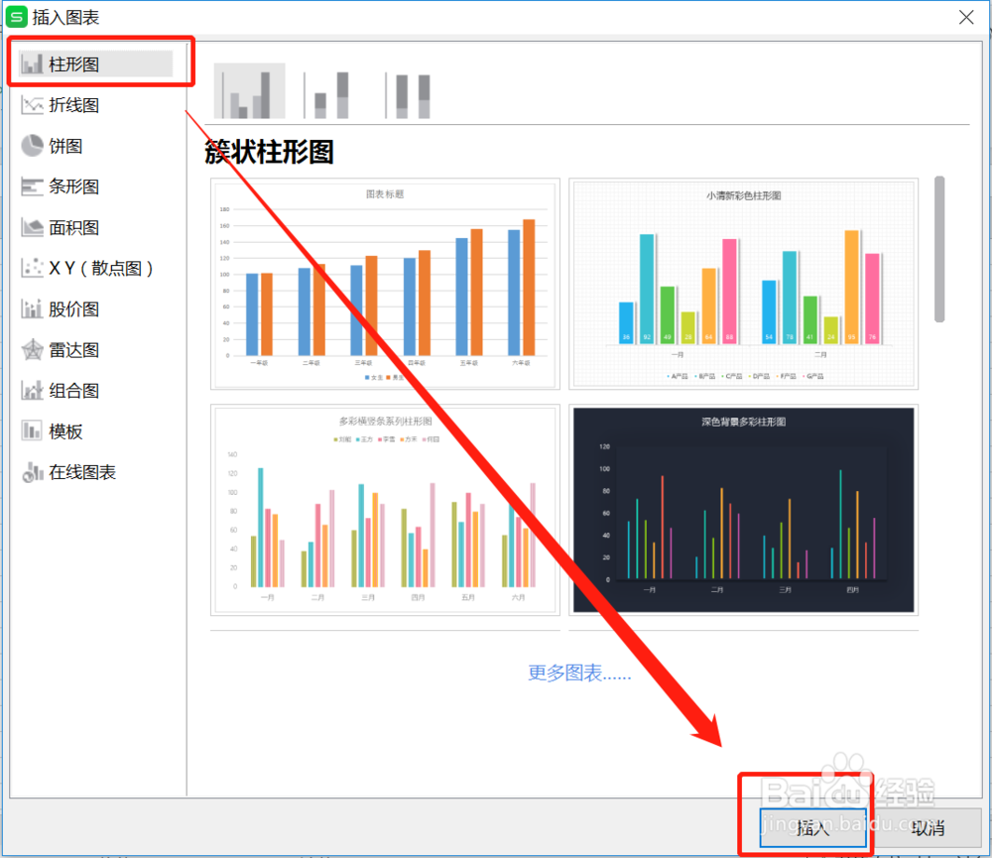The image size is (992, 858).
Task: Select the 模板 template icon
Action: click(32, 431)
